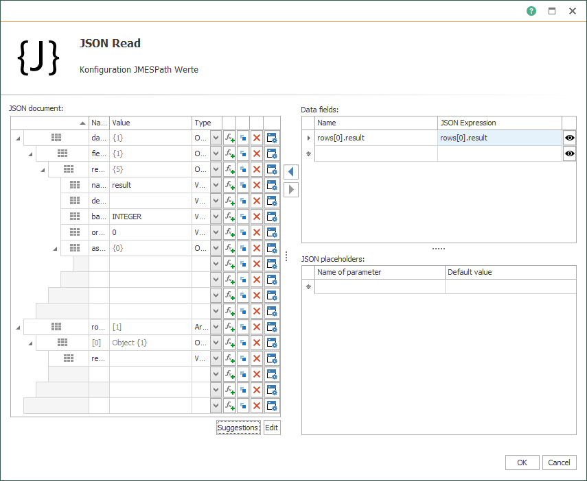587x481 pixels.
Task: Click the Suggestions button
Action: pos(238,428)
